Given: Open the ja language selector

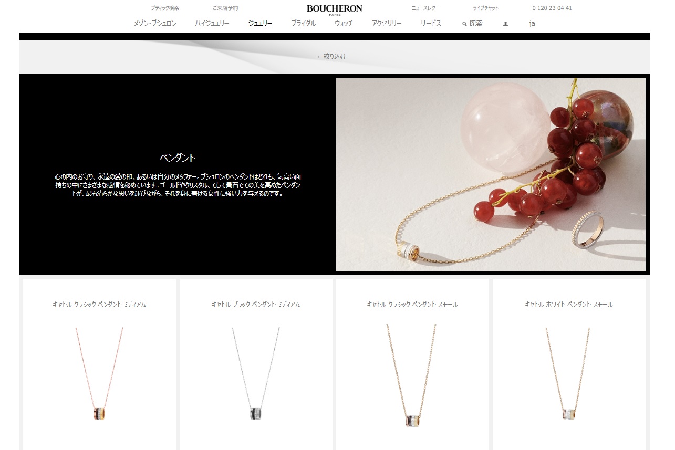Looking at the screenshot, I should [532, 24].
